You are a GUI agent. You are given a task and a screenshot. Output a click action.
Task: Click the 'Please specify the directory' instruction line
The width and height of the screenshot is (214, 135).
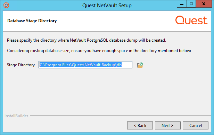[87, 40]
